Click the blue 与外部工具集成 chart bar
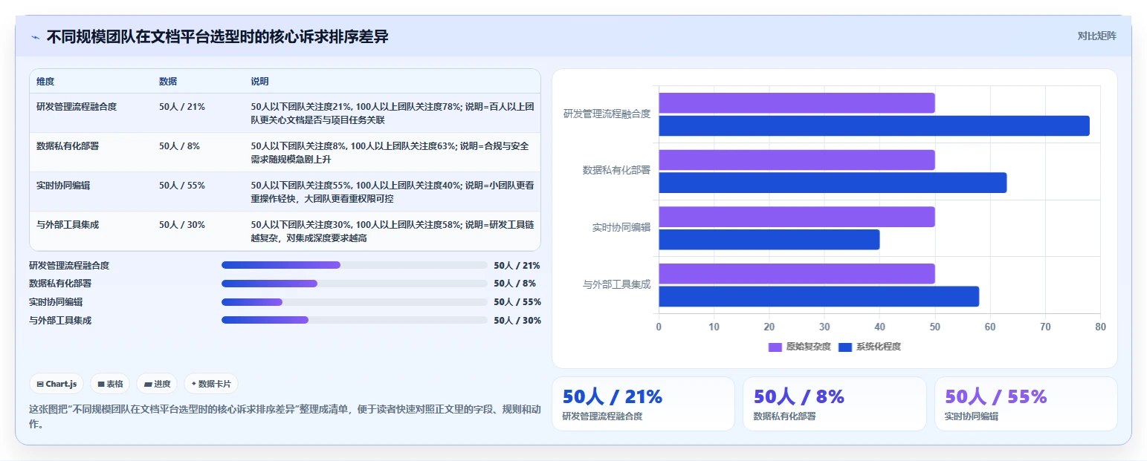The image size is (1147, 461). pyautogui.click(x=819, y=296)
